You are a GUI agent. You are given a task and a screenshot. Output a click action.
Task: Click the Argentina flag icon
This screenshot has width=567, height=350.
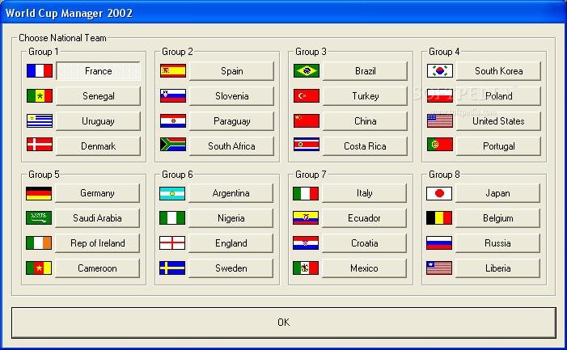(x=172, y=194)
